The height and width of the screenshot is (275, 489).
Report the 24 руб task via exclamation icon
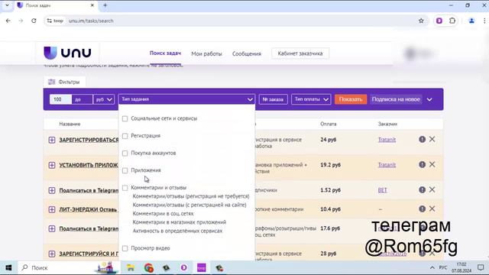click(x=422, y=139)
